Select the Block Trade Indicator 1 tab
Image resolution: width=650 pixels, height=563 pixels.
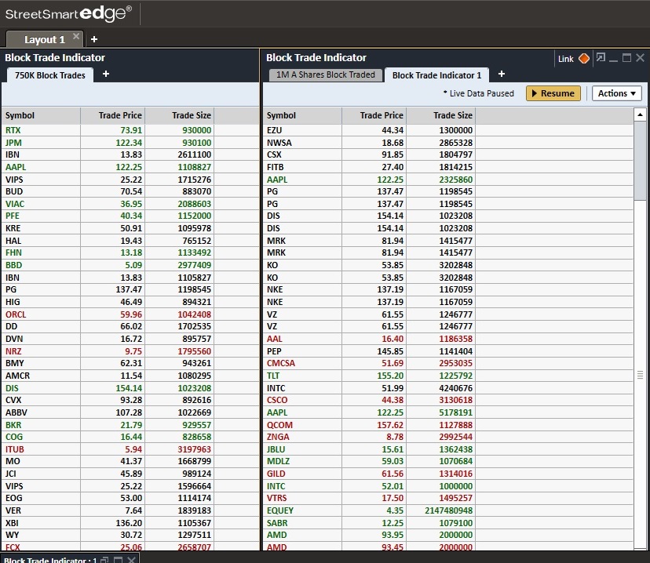point(436,75)
